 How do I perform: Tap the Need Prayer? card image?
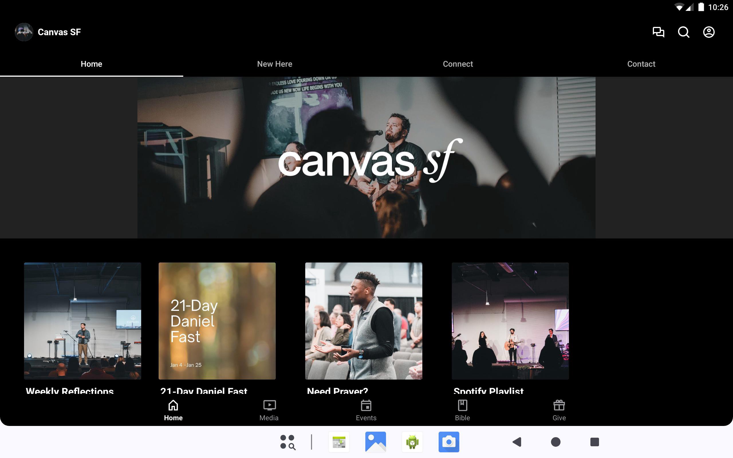pyautogui.click(x=363, y=321)
